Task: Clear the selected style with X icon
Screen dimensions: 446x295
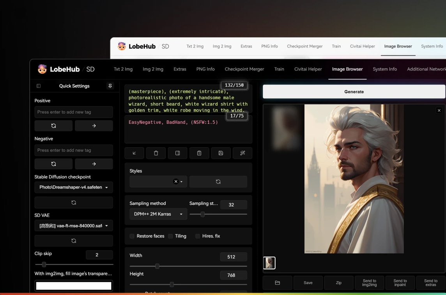Action: coord(176,181)
